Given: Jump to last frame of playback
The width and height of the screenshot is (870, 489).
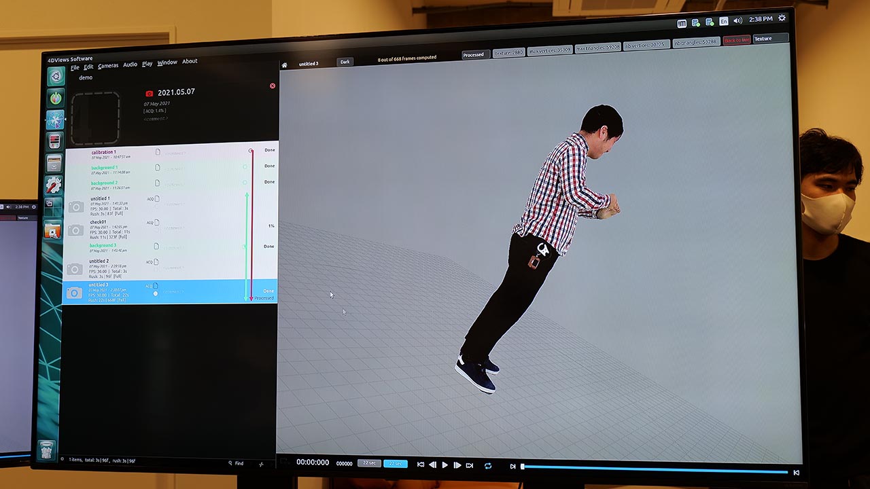Looking at the screenshot, I should tap(469, 465).
